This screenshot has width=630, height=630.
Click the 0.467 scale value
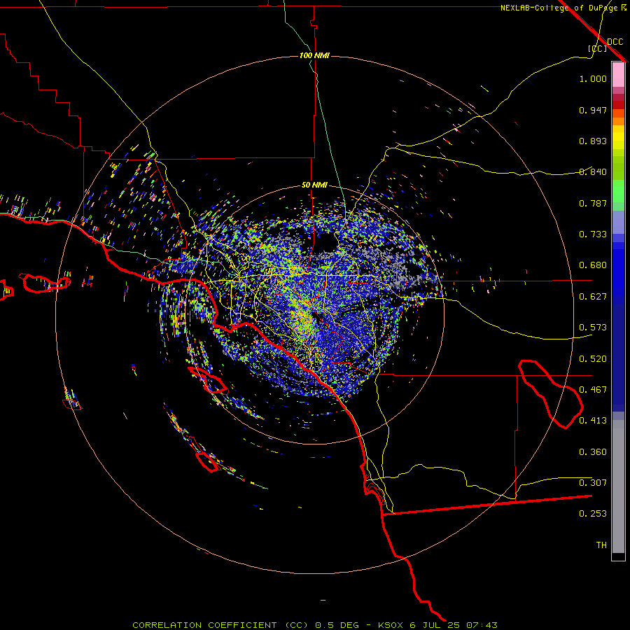click(593, 390)
